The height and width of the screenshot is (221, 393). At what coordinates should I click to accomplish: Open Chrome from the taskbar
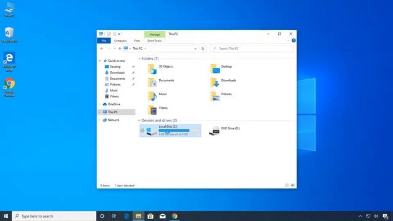(x=174, y=216)
